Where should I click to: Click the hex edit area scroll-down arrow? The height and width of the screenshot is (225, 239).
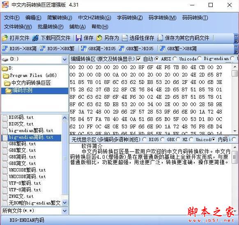click(x=235, y=131)
